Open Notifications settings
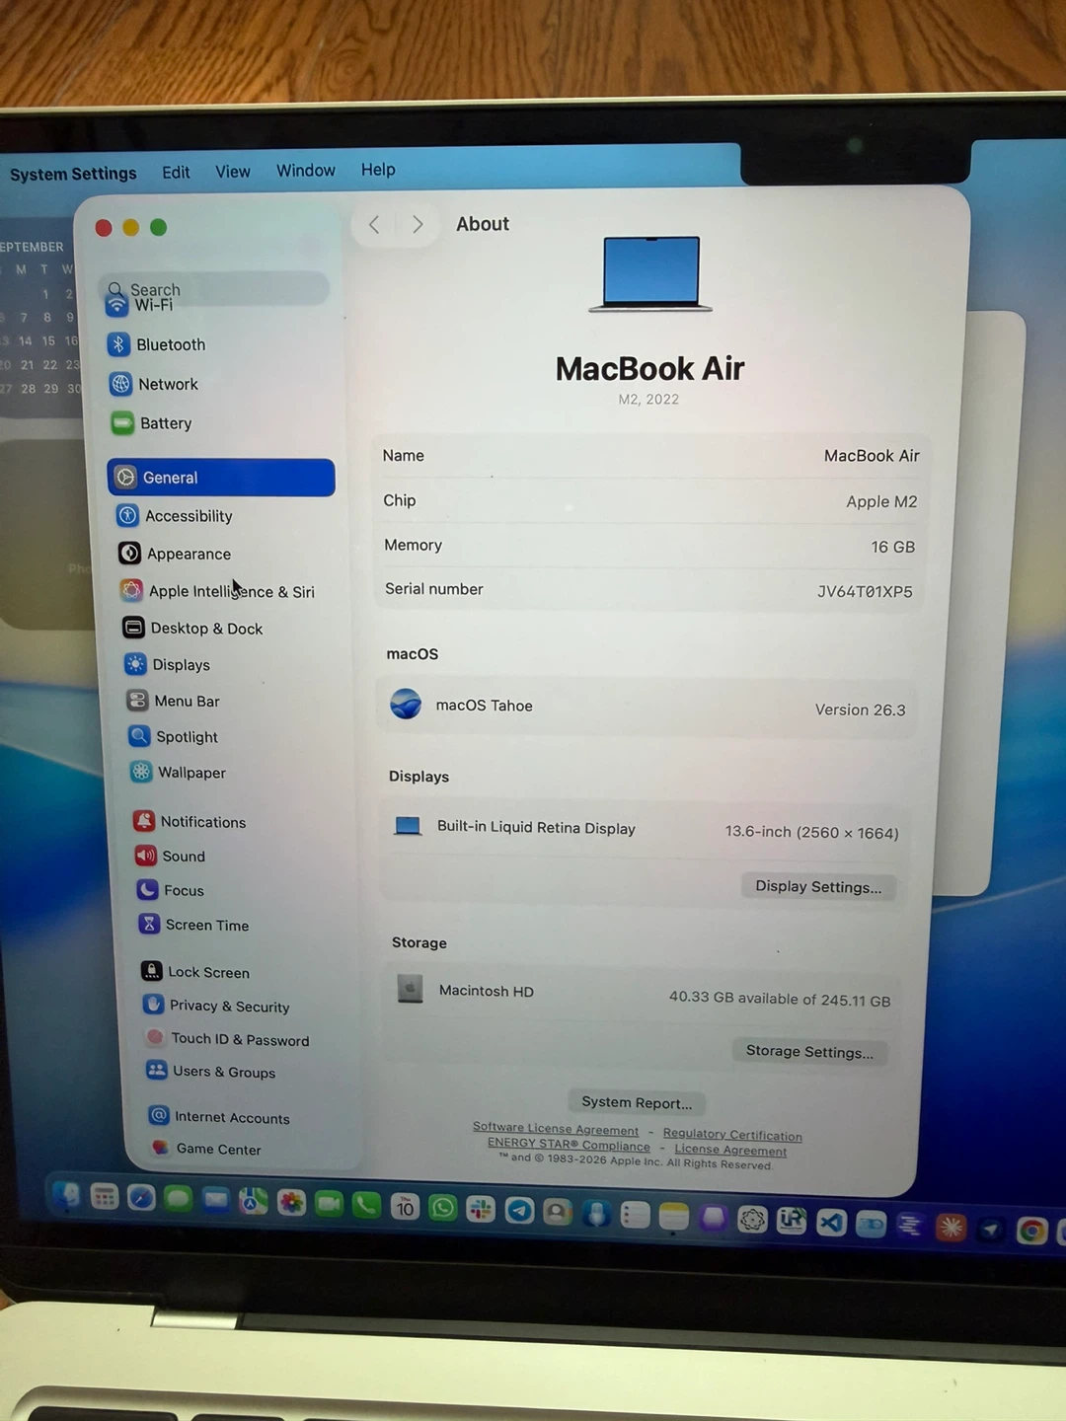 pyautogui.click(x=190, y=821)
